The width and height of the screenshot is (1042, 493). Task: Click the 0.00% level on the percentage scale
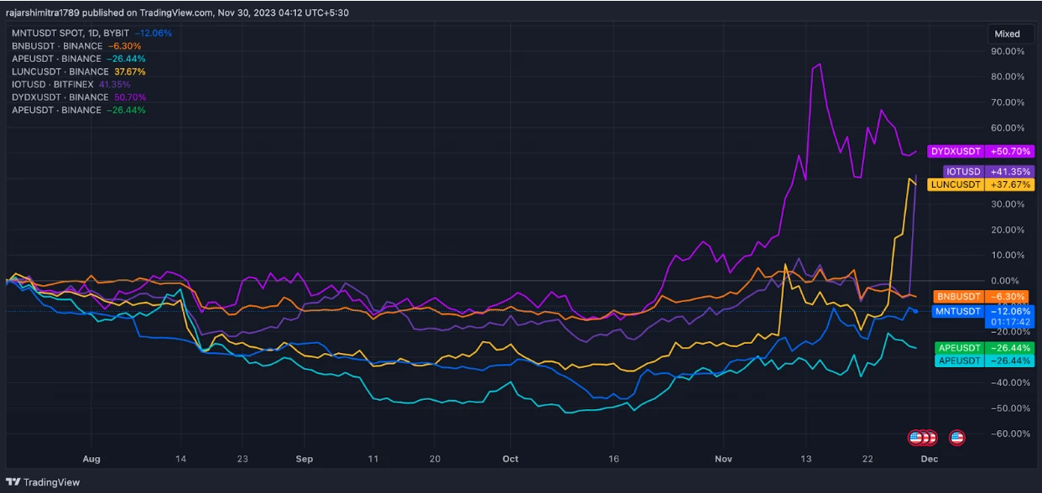point(1005,280)
